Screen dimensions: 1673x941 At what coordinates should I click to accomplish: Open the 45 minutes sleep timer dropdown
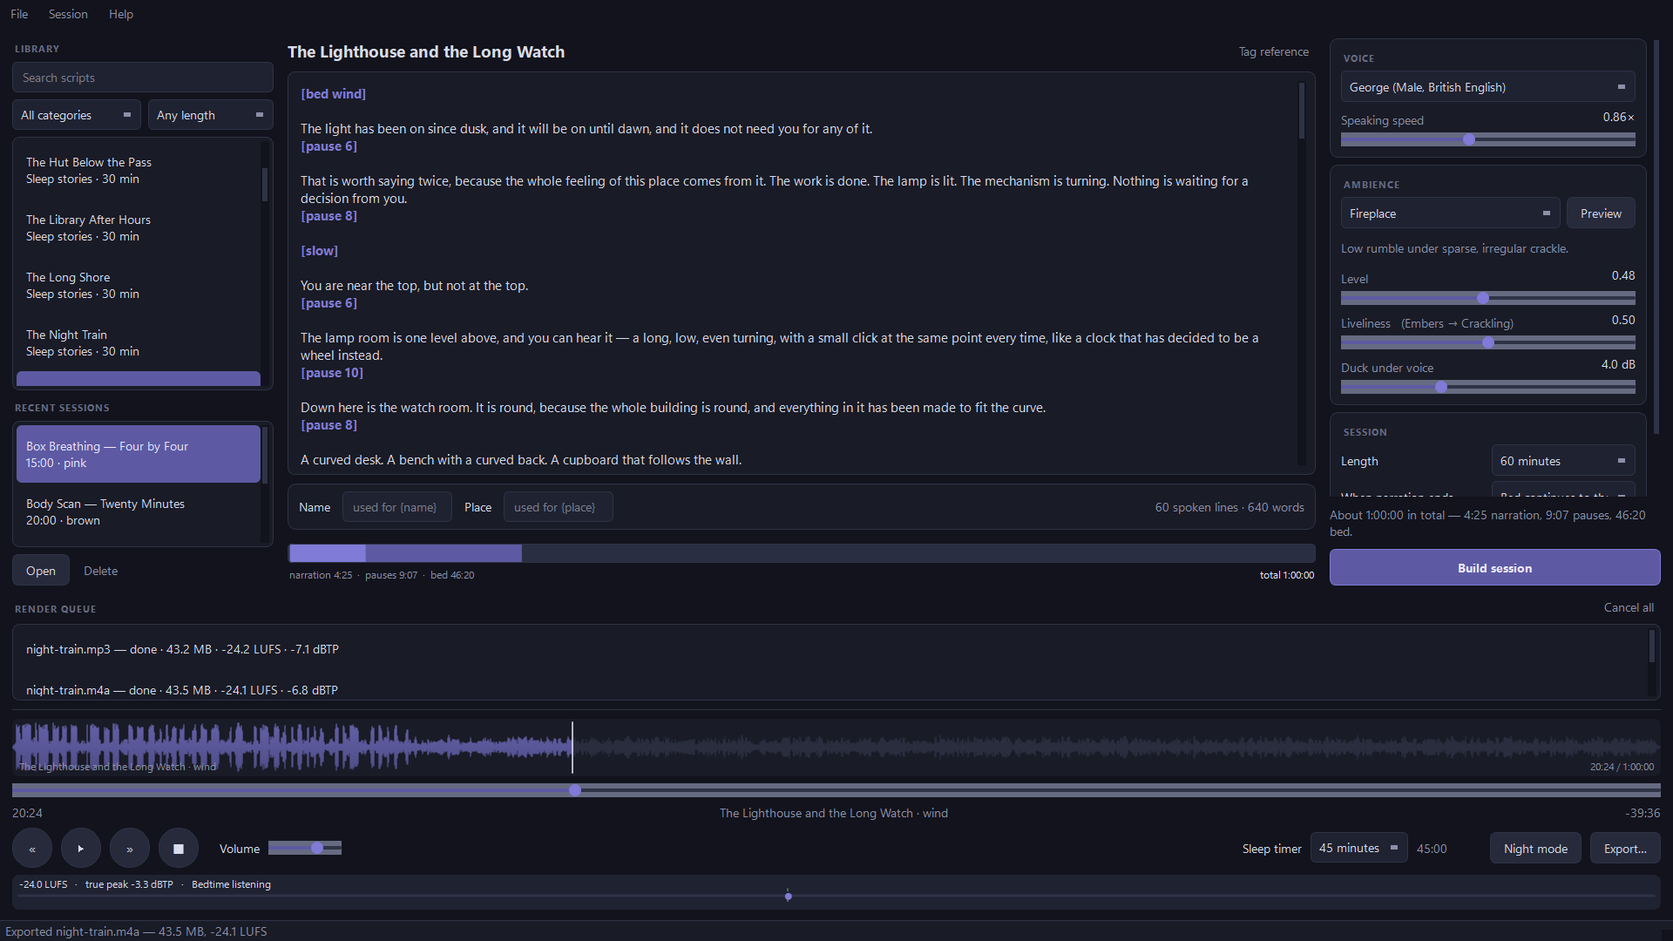point(1358,849)
